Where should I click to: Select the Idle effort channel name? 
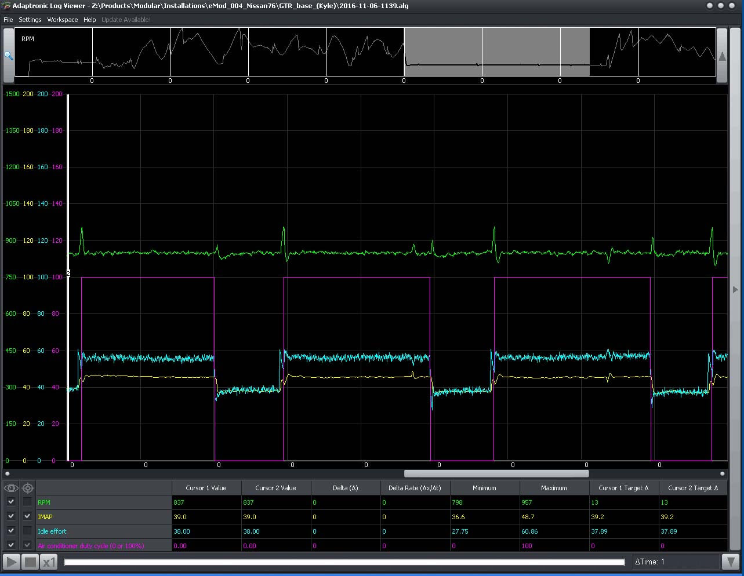click(52, 531)
